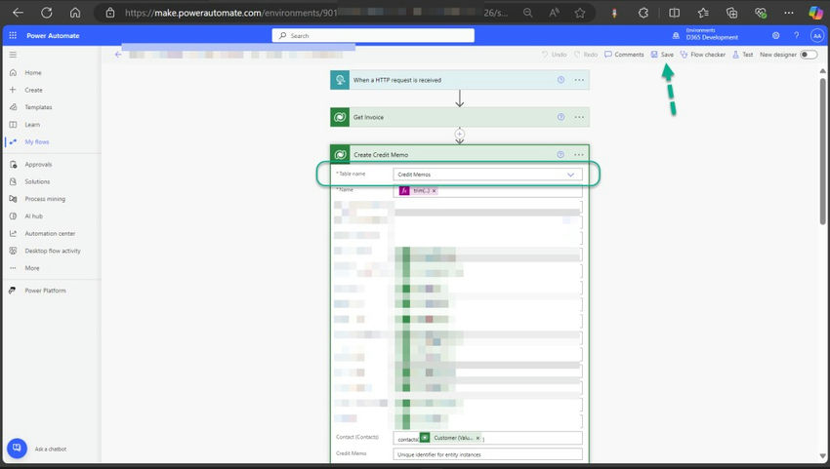Open Power Automate settings gear

(x=775, y=35)
